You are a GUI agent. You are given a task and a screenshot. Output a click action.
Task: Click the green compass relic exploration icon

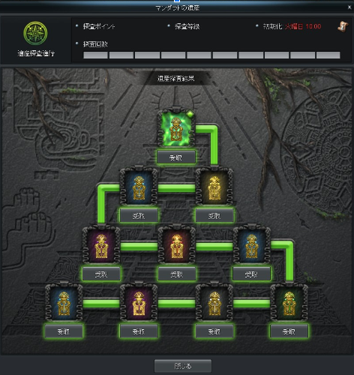[35, 33]
